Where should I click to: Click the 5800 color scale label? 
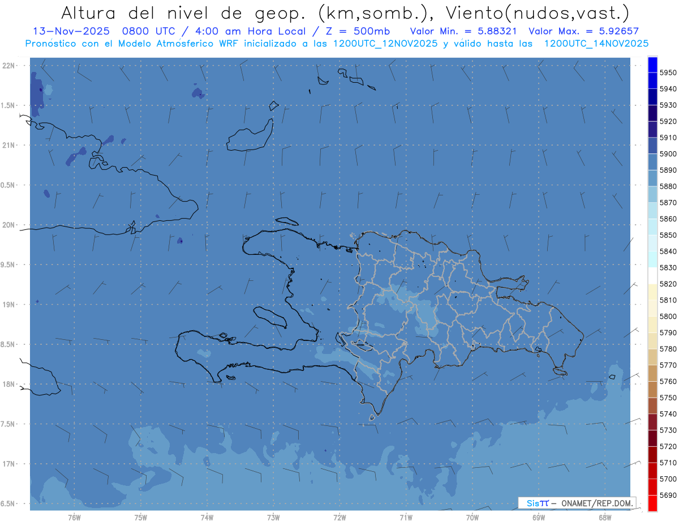(668, 317)
